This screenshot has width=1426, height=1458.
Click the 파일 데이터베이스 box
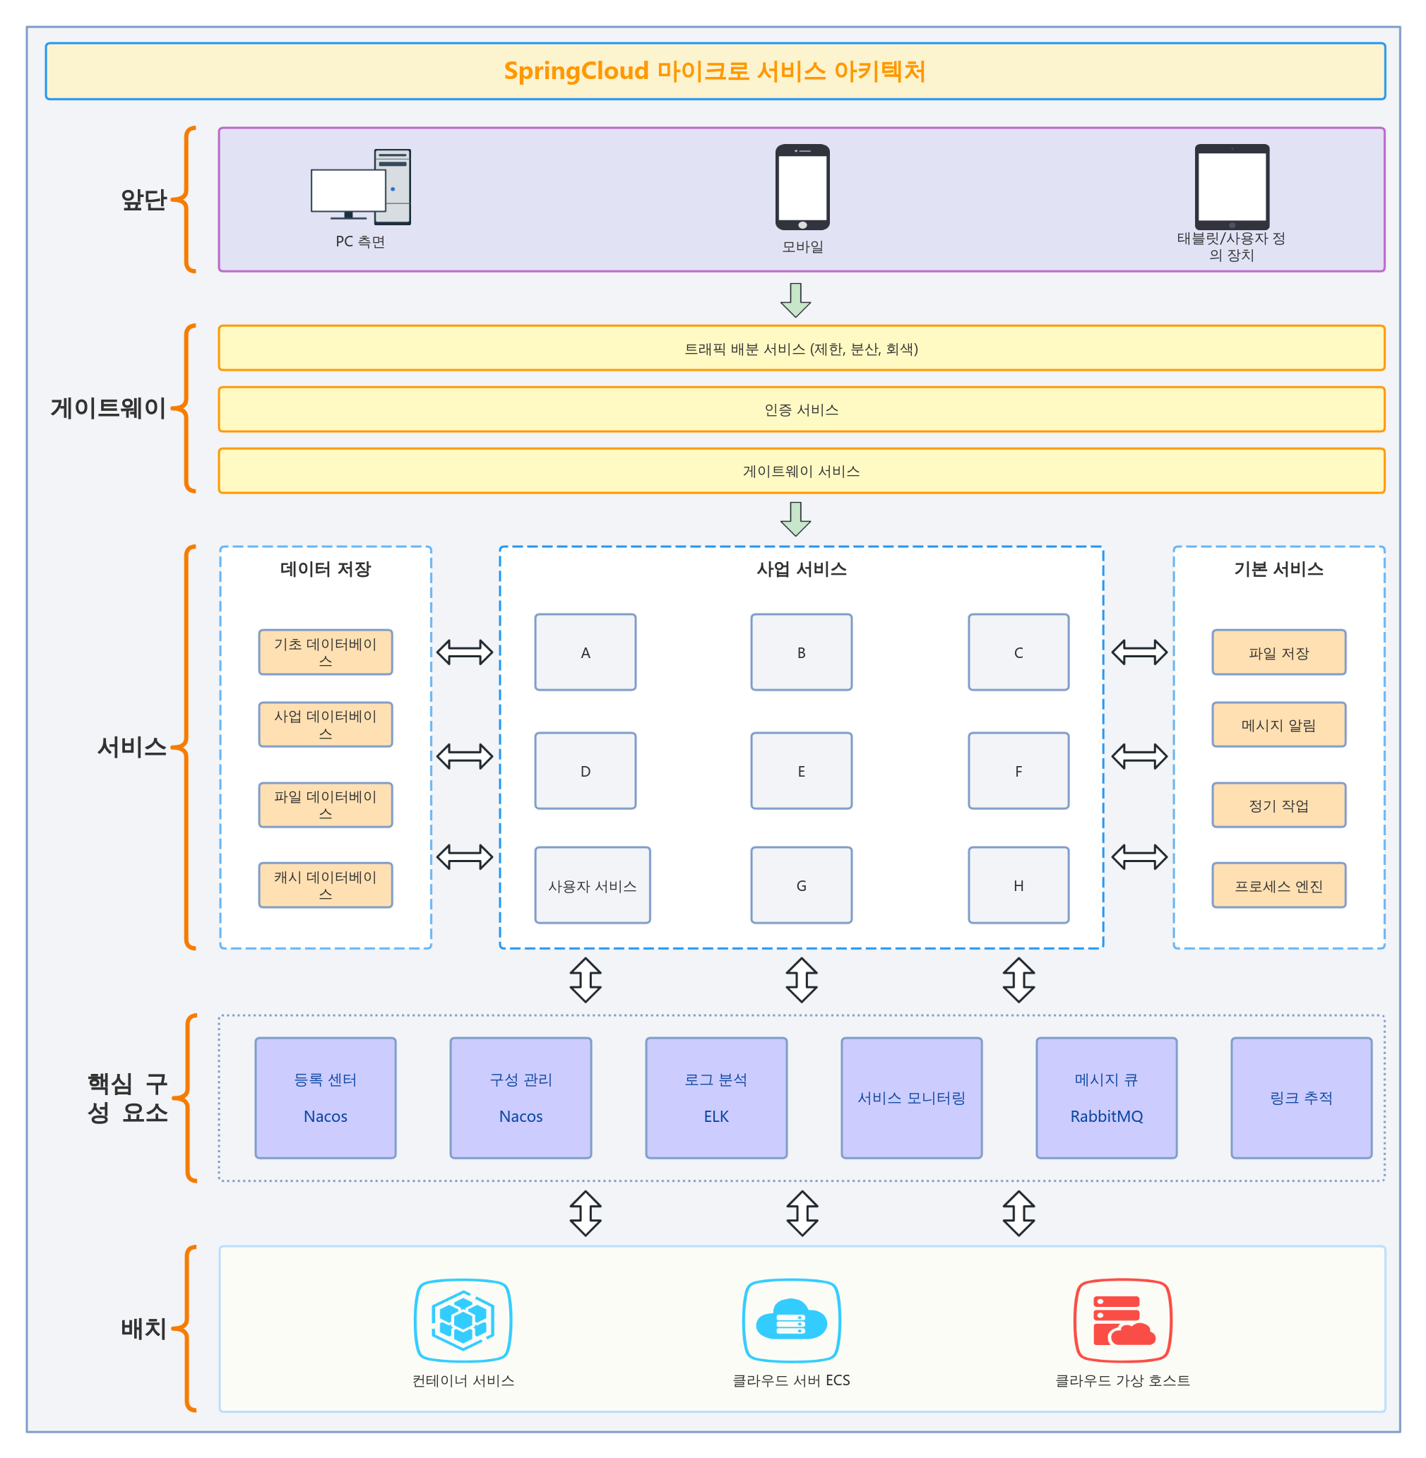click(x=326, y=805)
